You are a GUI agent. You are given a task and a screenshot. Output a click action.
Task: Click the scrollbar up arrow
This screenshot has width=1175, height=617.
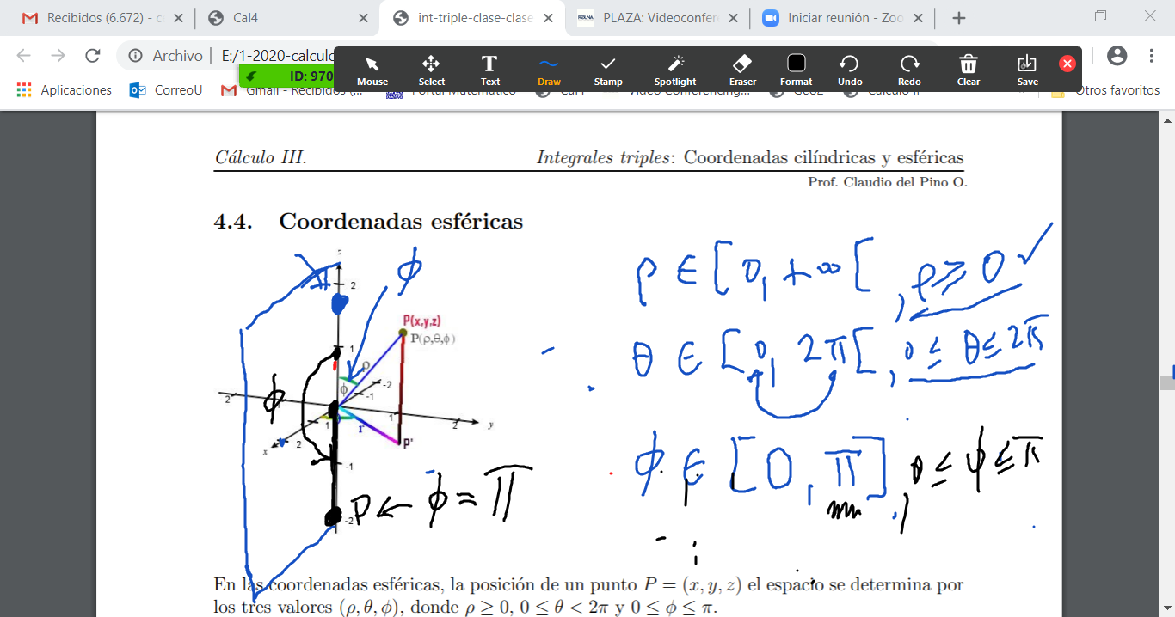(x=1167, y=120)
